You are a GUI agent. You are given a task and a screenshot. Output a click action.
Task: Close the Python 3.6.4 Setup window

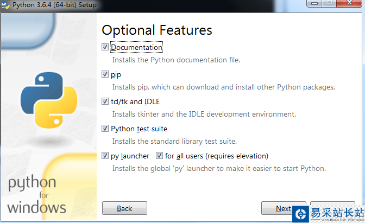349,3
